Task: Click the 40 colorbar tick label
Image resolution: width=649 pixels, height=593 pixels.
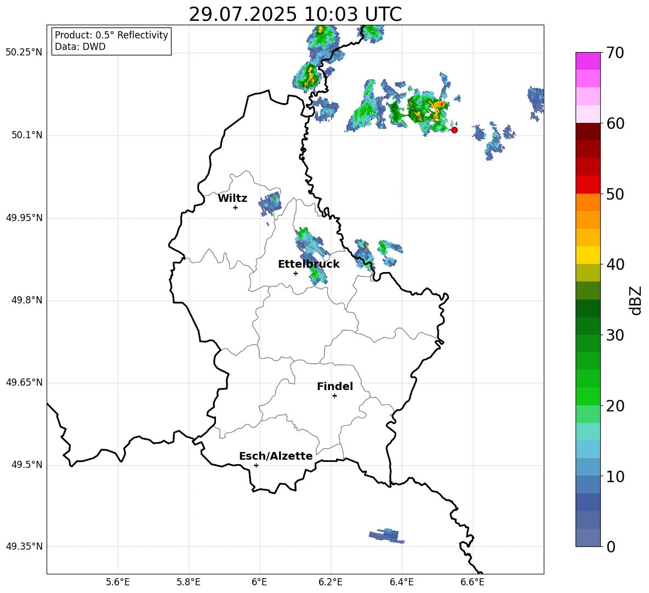Action: (615, 264)
